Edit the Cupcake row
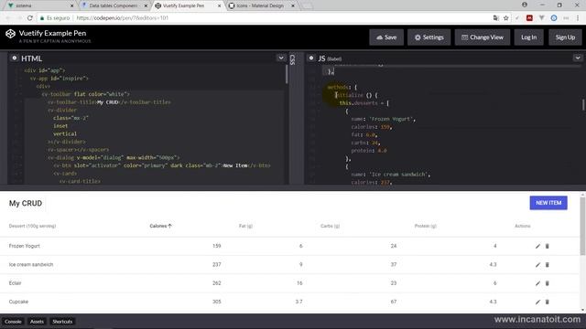 (537, 302)
